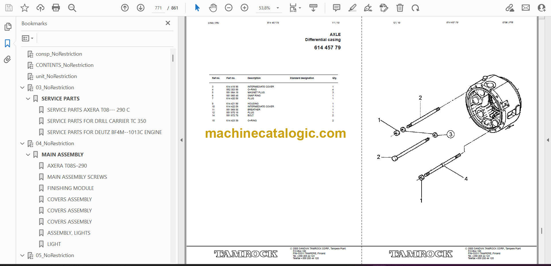Collapse the 05_NoRestriction bookmark

coord(22,255)
